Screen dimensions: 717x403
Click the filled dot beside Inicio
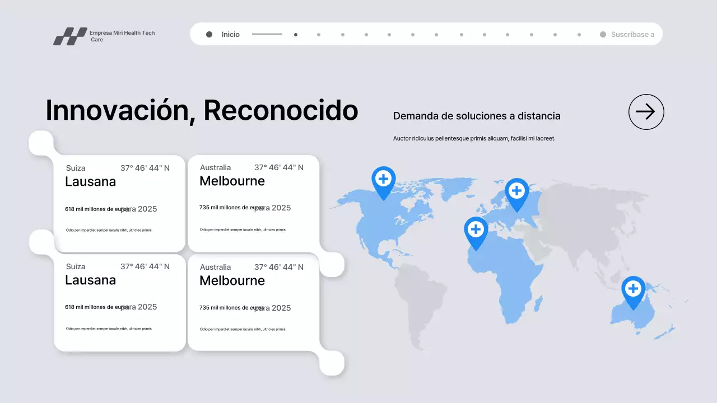pyautogui.click(x=208, y=34)
